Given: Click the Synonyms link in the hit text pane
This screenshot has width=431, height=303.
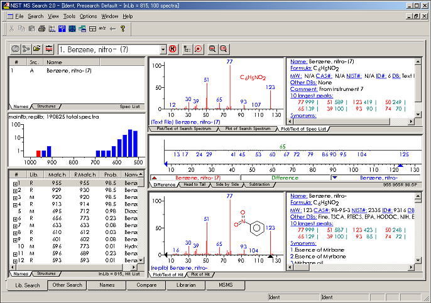Looking at the screenshot, I should pos(303,243).
